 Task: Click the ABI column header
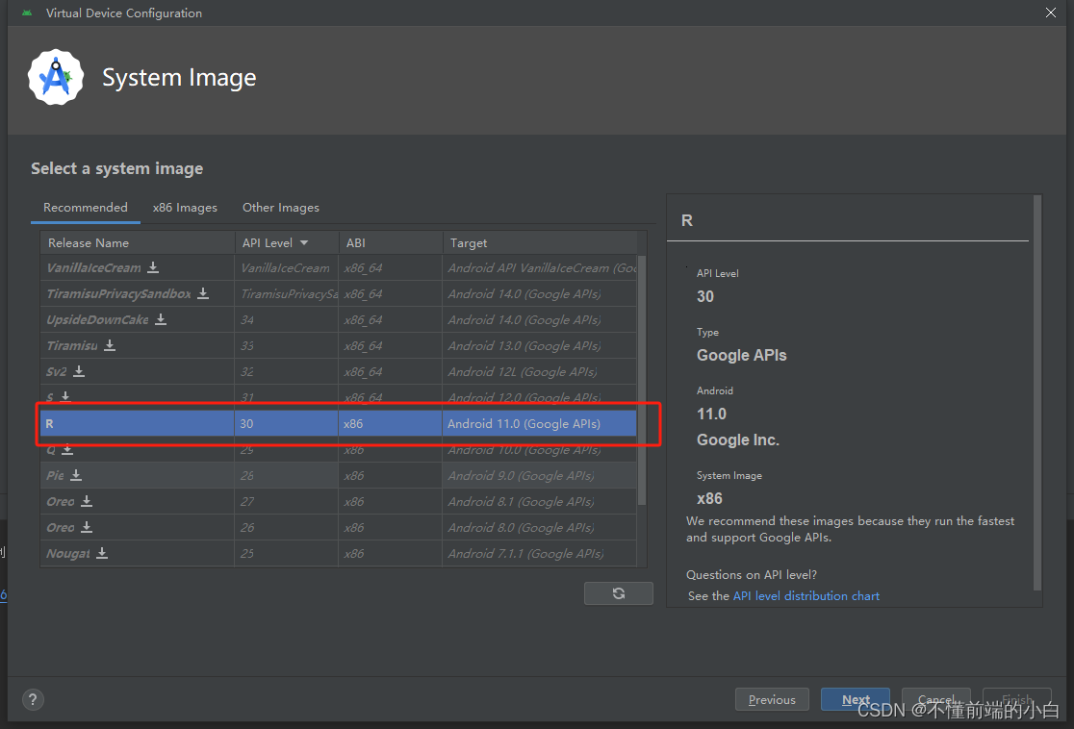391,243
